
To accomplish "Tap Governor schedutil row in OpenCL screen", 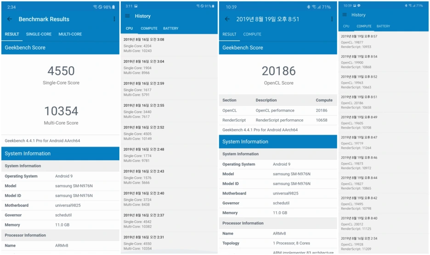I will (278, 203).
